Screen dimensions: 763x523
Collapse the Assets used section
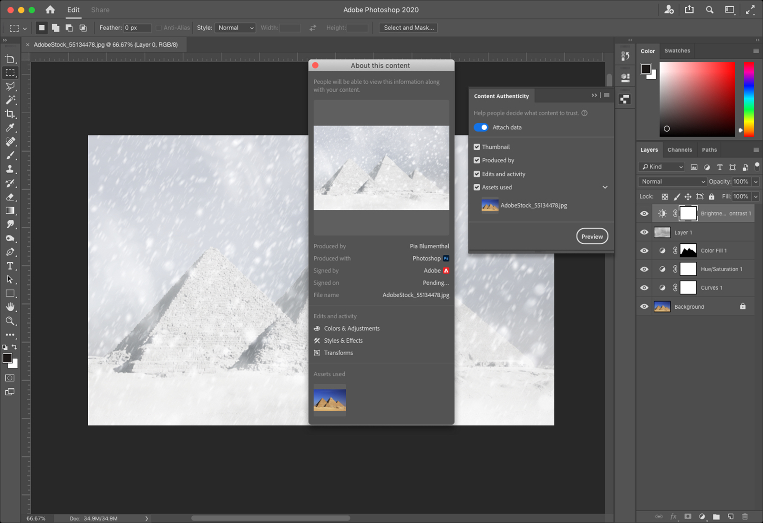click(605, 187)
